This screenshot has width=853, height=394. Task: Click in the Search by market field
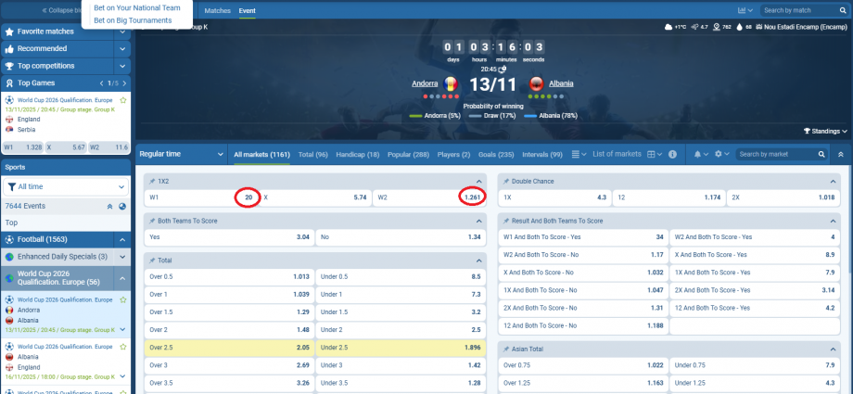(x=776, y=155)
